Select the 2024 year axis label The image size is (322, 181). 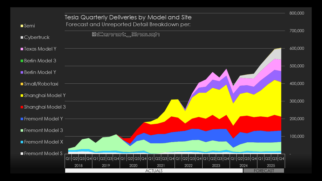(243, 165)
